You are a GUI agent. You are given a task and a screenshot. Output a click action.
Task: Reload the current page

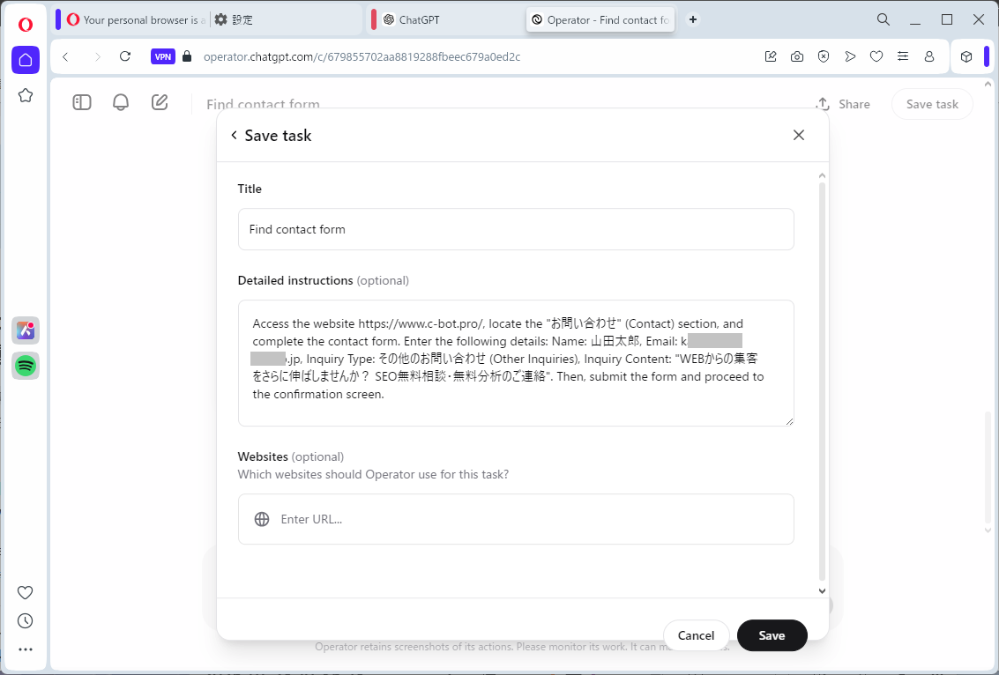[x=125, y=56]
